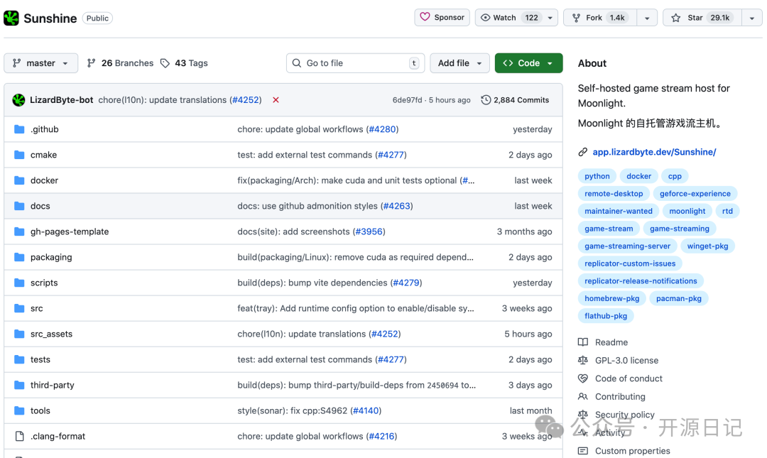
Task: Open the .clang-format file
Action: (58, 436)
